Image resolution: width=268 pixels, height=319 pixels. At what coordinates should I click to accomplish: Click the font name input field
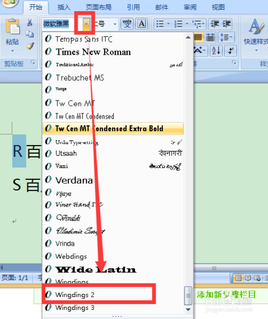tap(62, 24)
